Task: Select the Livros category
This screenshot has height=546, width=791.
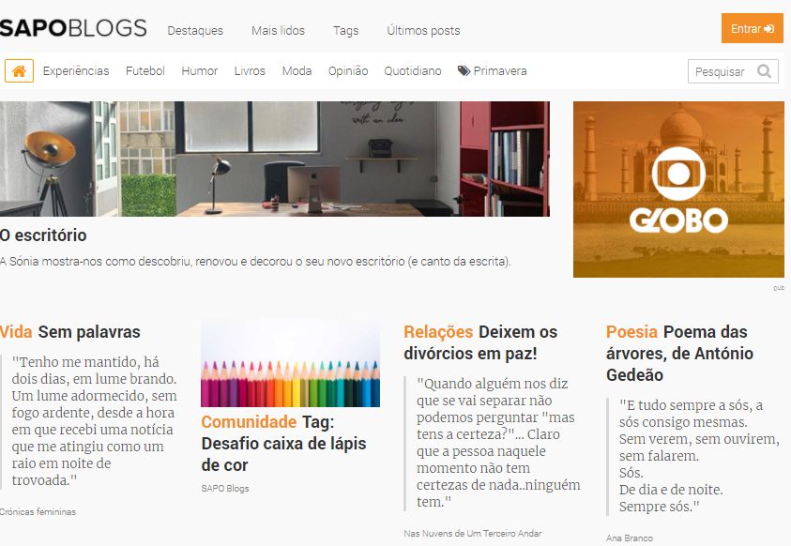Action: [x=250, y=71]
